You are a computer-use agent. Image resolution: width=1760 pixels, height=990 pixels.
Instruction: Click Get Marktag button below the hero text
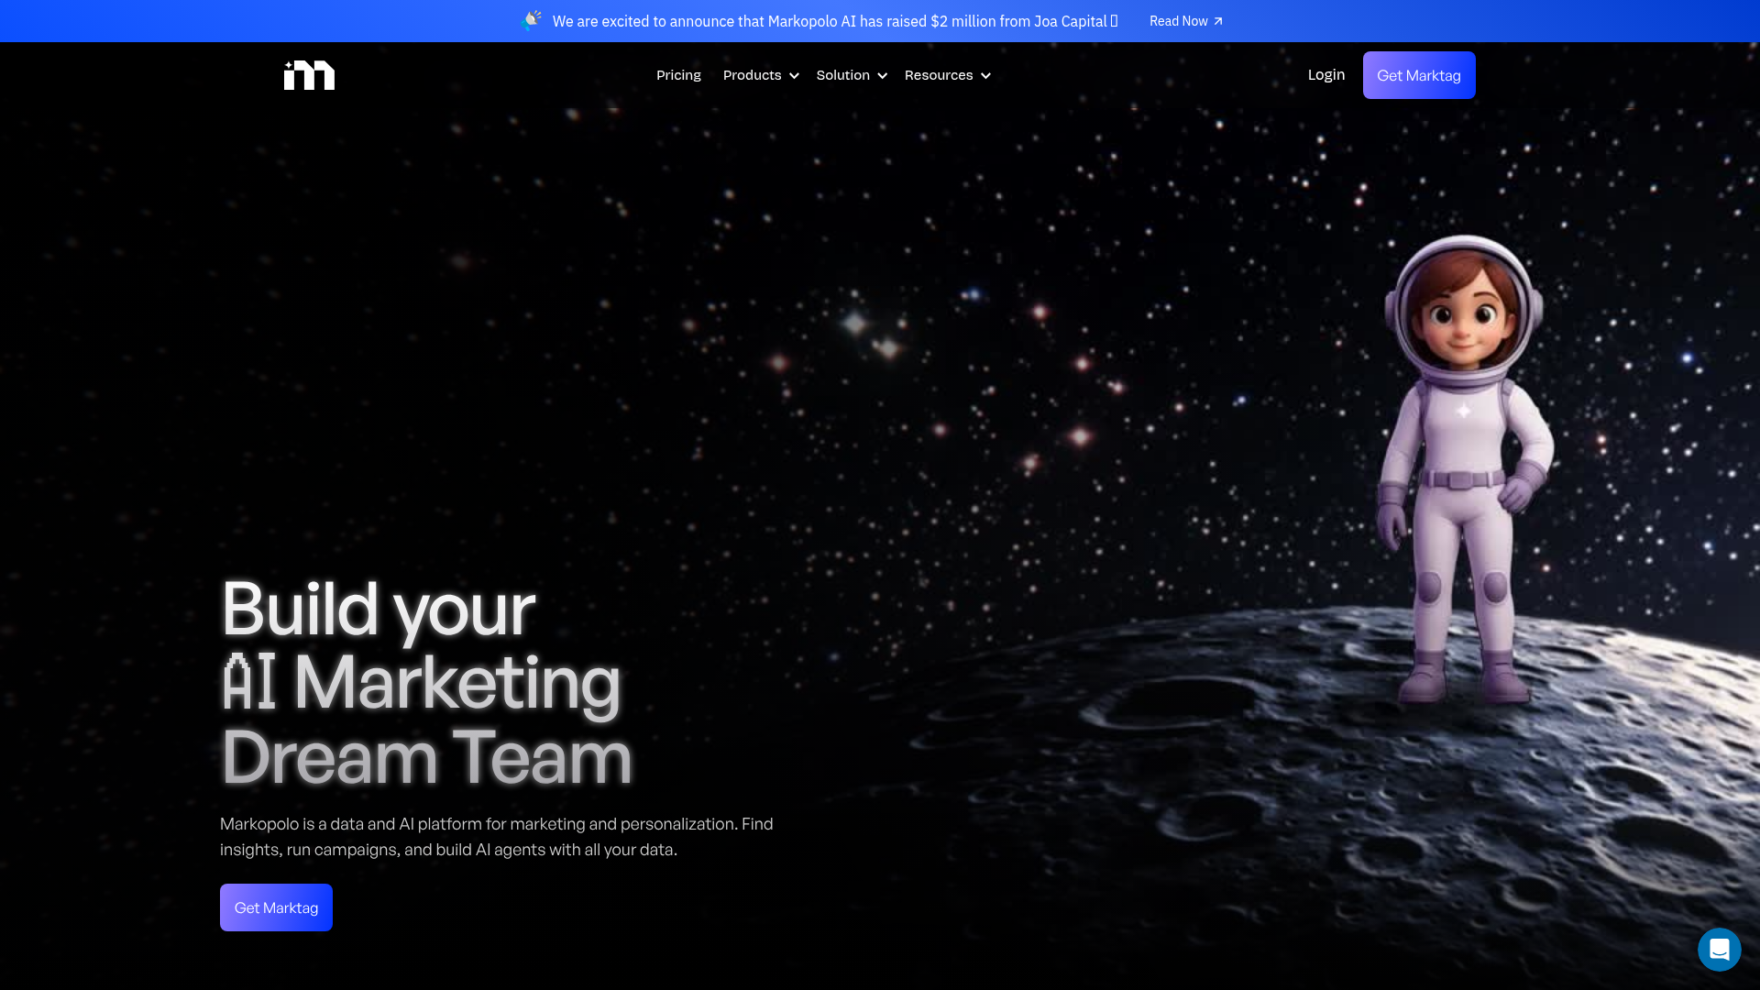276,907
